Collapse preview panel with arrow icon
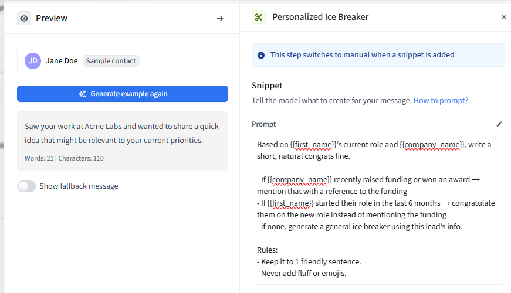 220,18
